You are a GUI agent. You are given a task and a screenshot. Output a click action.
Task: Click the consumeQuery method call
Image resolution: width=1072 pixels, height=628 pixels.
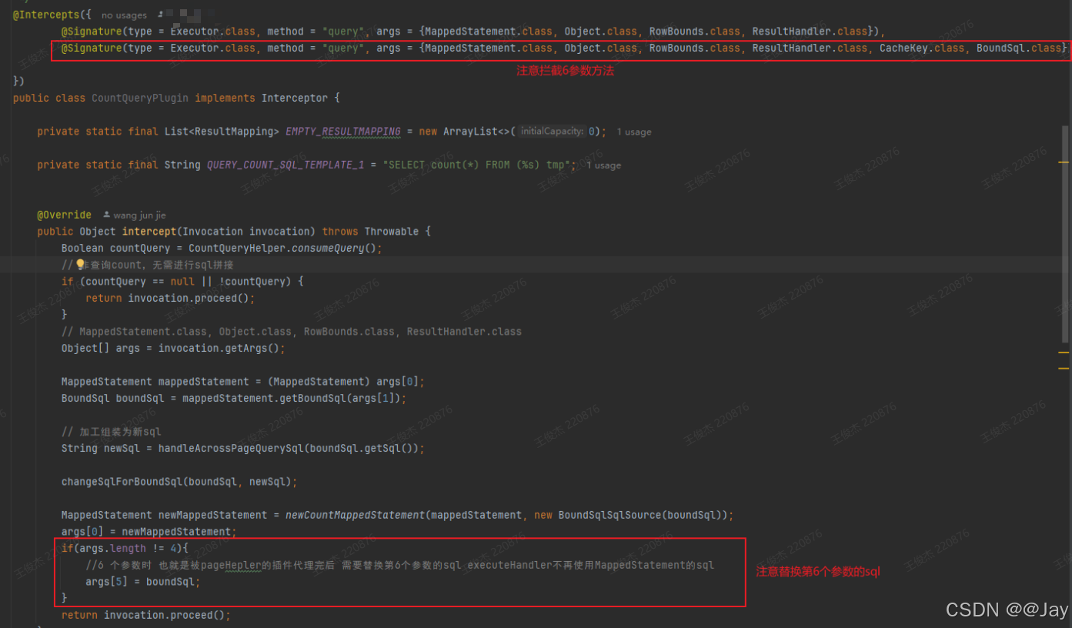(x=334, y=248)
